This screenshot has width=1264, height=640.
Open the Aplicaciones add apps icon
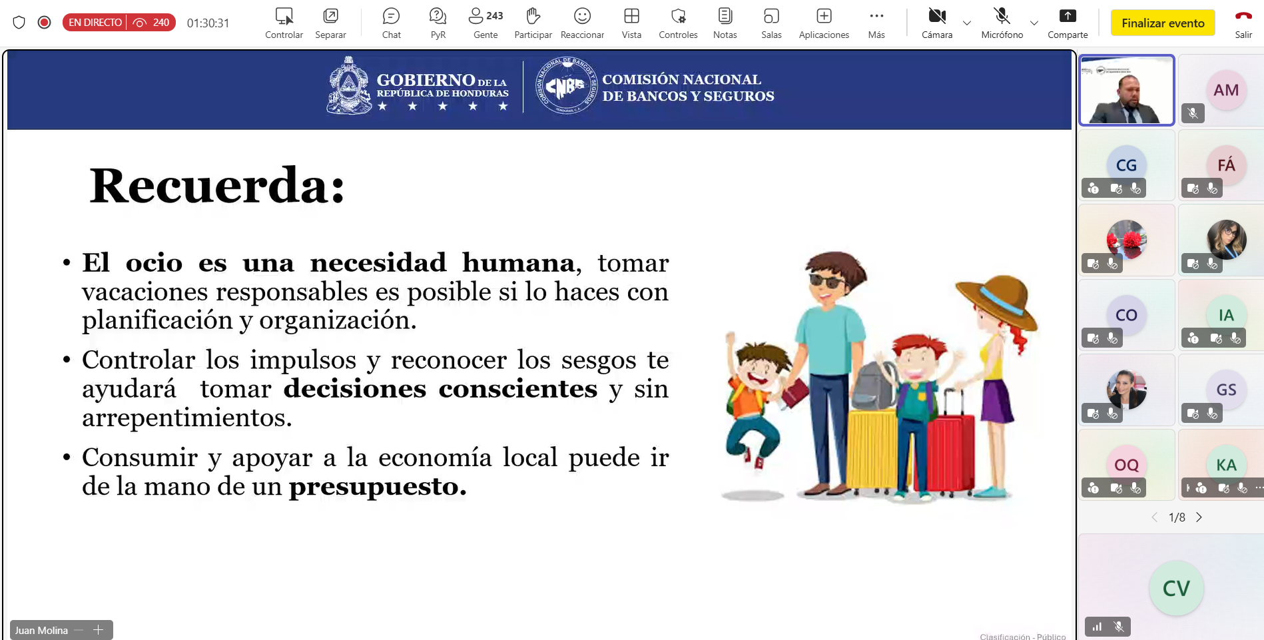tap(824, 23)
